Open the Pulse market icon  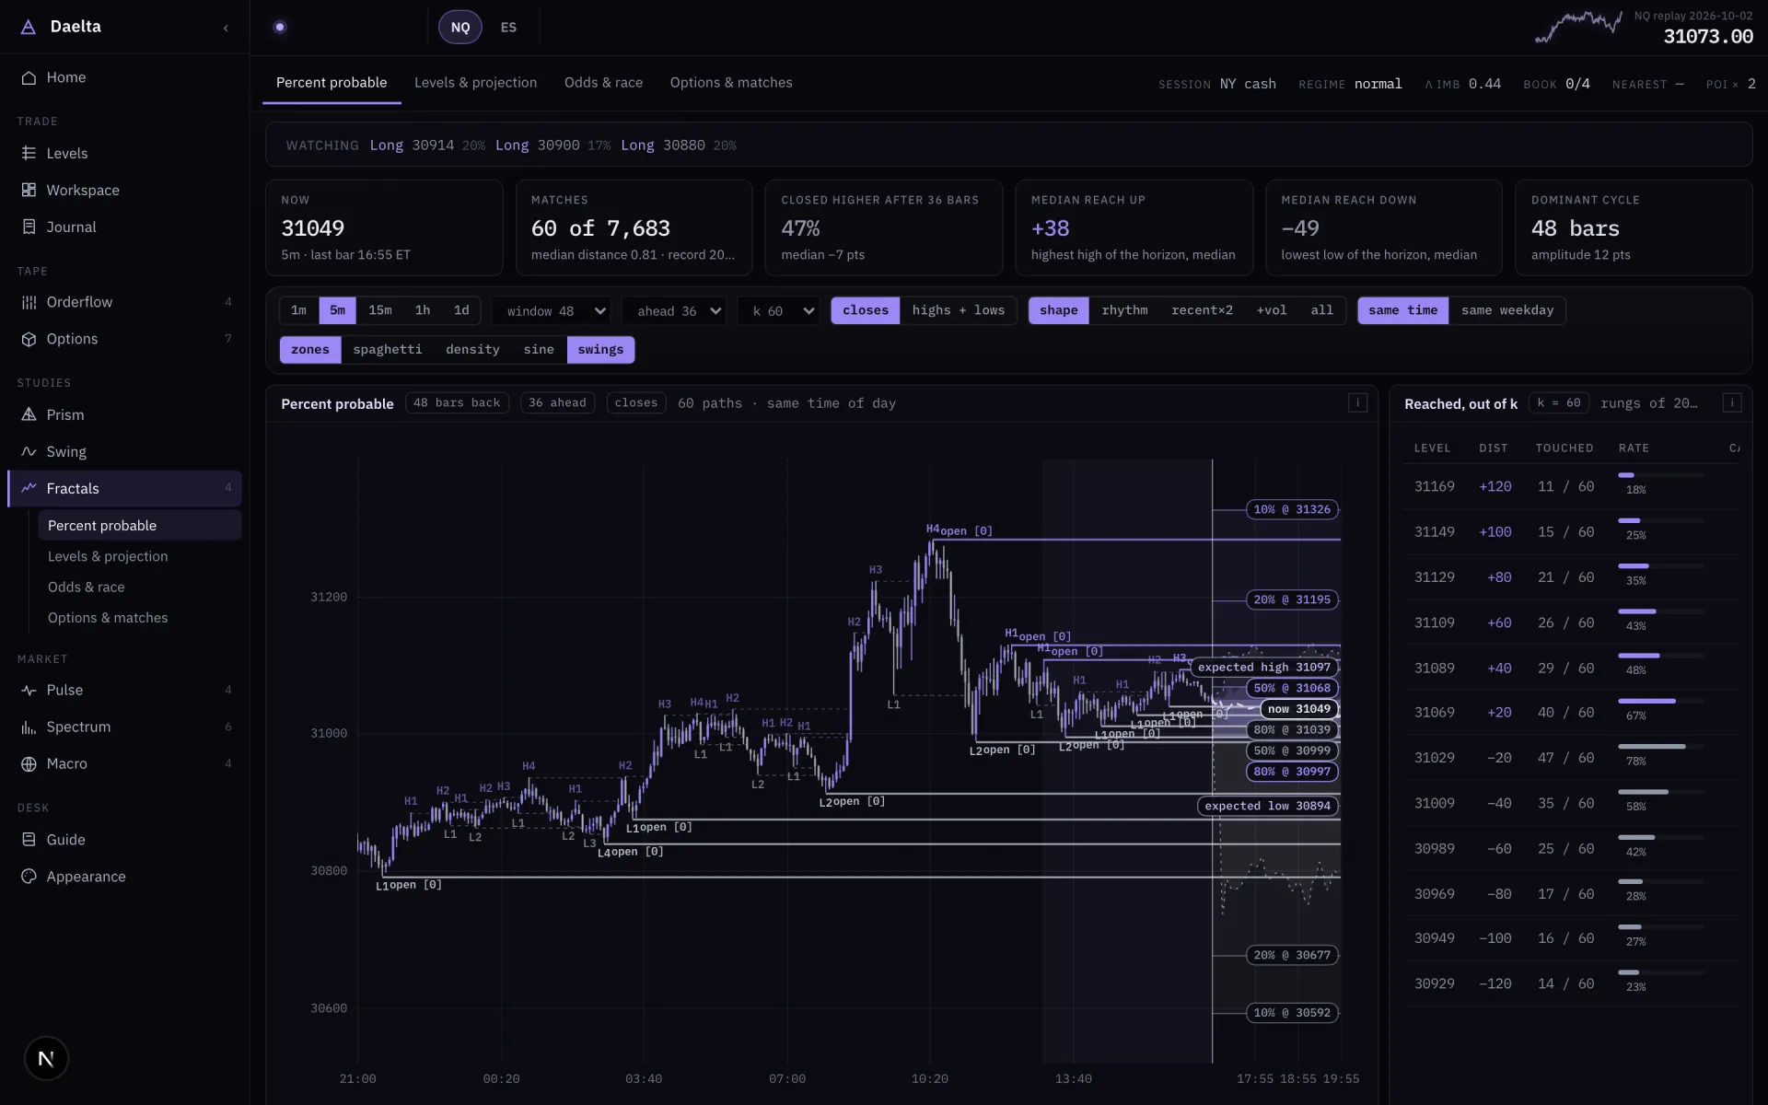point(29,691)
